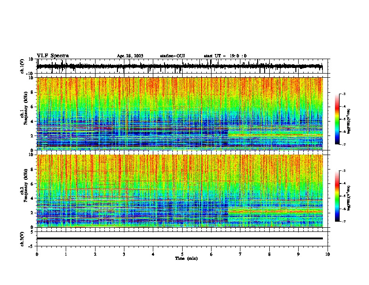The image size is (369, 285).
Task: Click inside the ch.2 frequency spectrogram
Action: pyautogui.click(x=179, y=191)
